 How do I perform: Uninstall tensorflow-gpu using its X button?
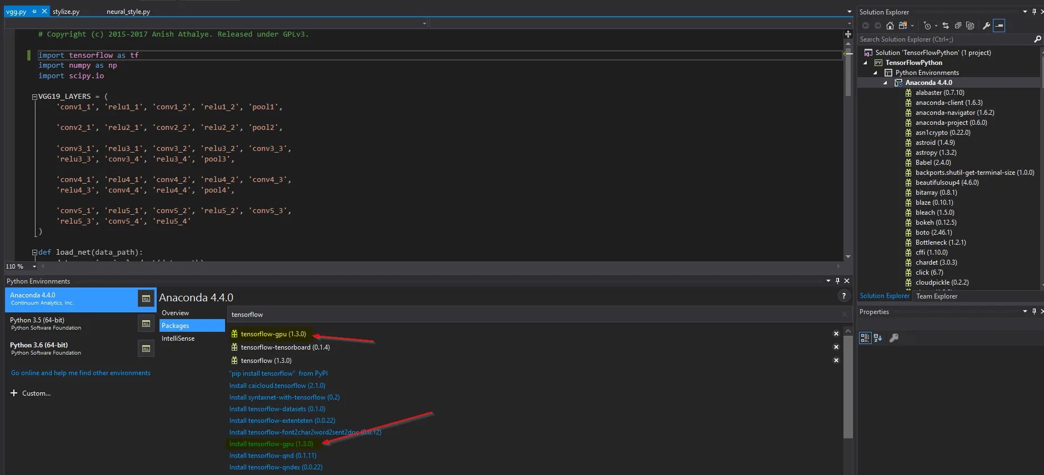tap(836, 333)
